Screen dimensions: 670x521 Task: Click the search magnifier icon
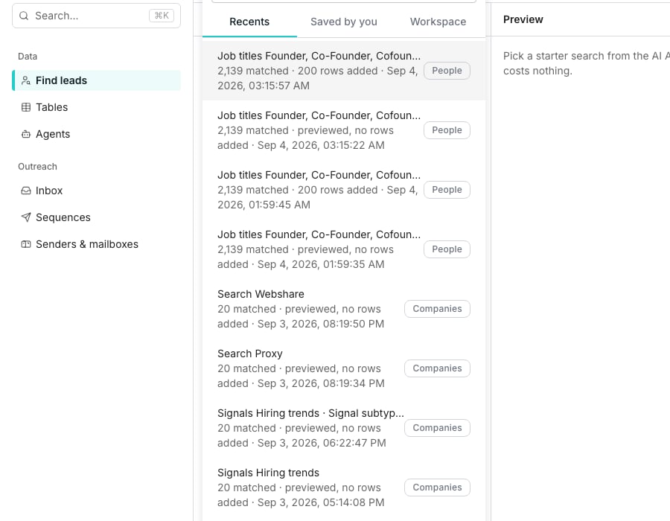[24, 16]
